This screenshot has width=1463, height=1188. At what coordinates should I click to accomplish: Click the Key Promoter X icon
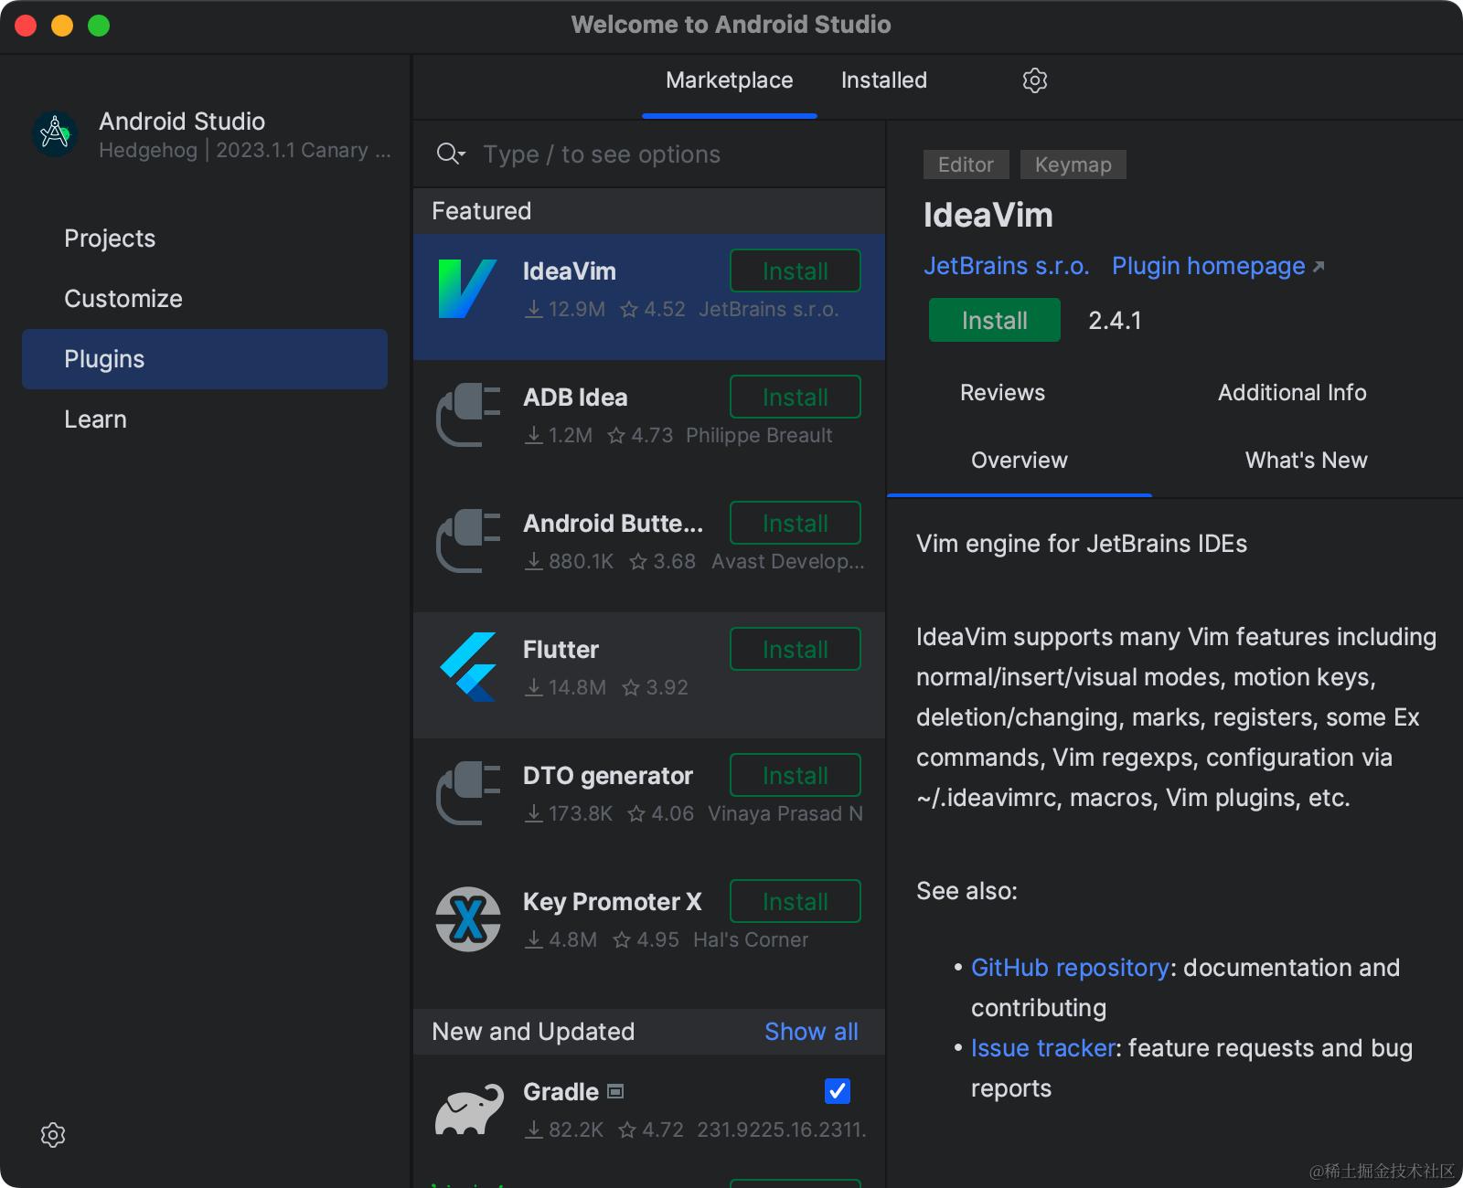pyautogui.click(x=468, y=919)
